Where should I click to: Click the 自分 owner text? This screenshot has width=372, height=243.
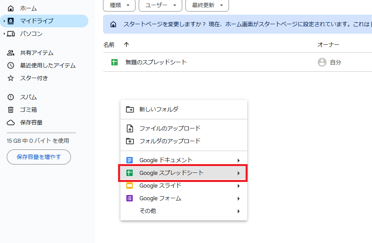[x=336, y=62]
